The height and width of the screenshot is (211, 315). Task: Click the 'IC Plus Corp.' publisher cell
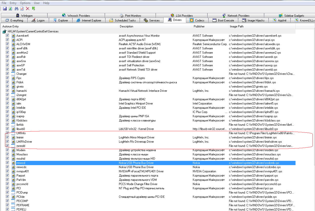point(200,112)
